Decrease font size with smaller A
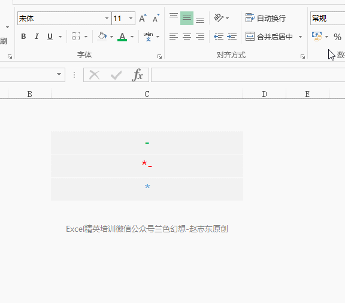This screenshot has width=345, height=303. click(x=156, y=18)
